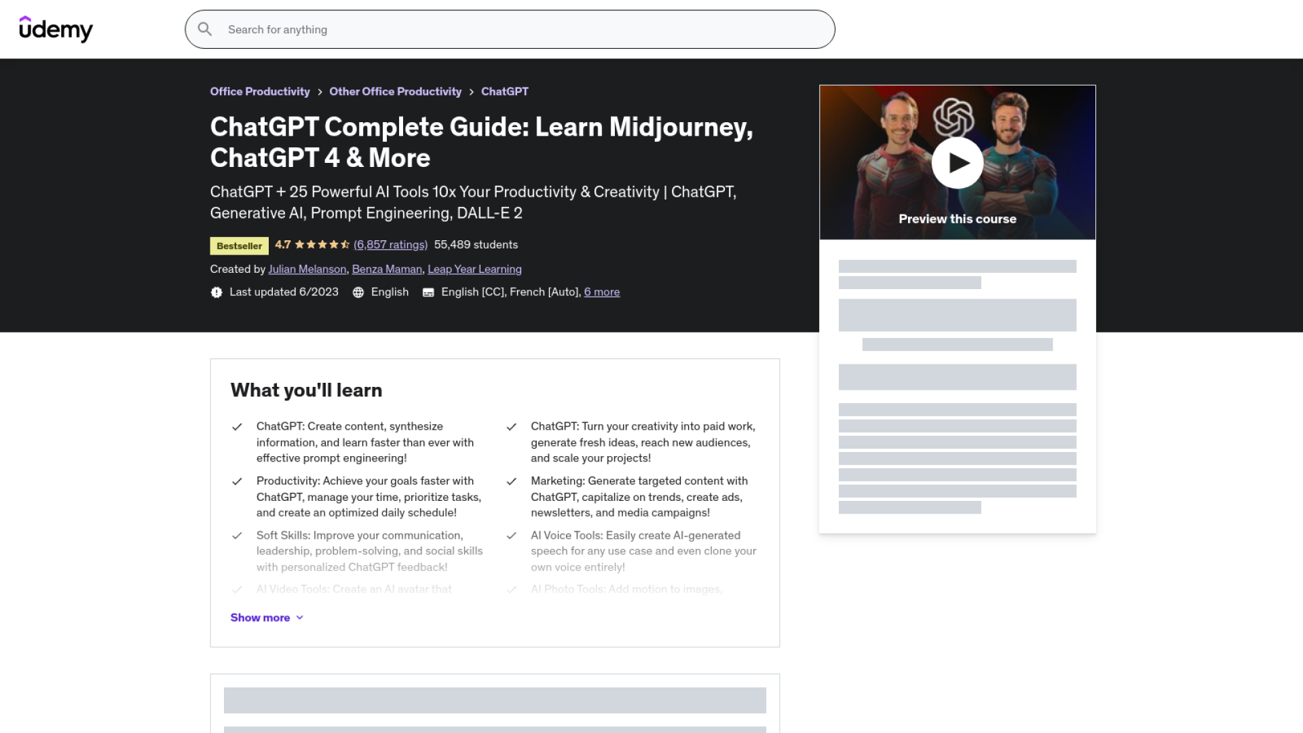The image size is (1303, 733).
Task: Click the star rating icons
Action: pyautogui.click(x=322, y=245)
